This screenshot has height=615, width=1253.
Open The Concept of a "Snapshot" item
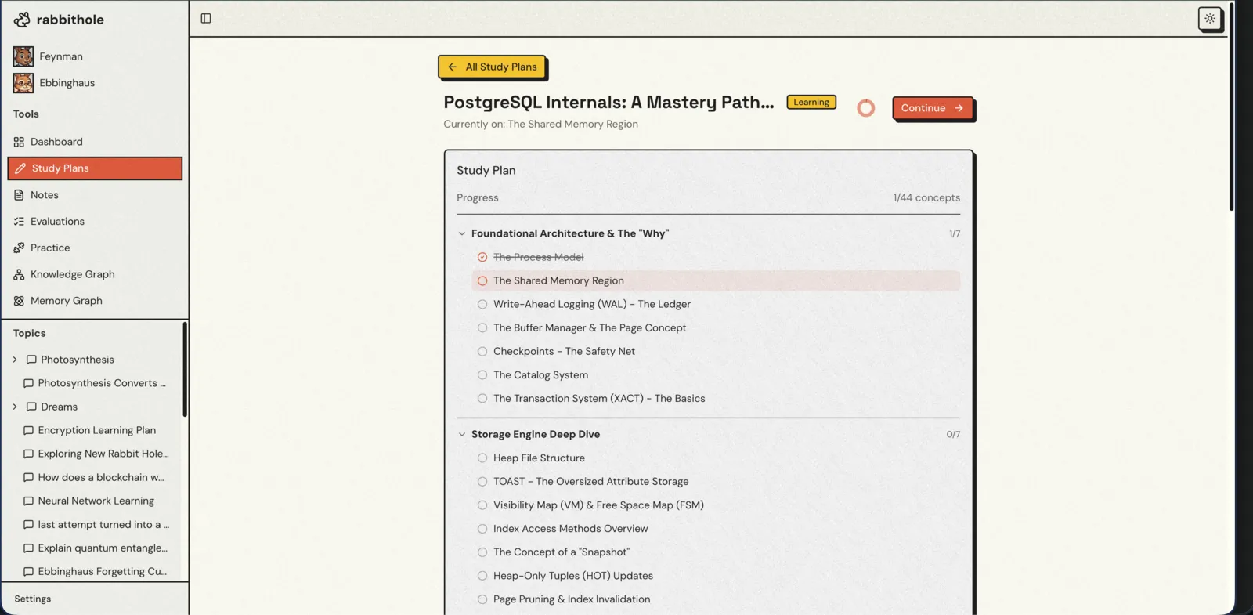point(562,552)
